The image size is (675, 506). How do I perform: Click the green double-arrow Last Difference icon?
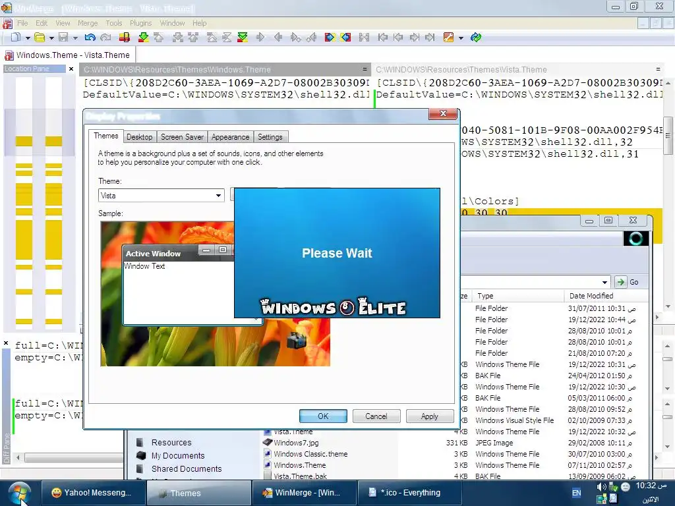243,38
